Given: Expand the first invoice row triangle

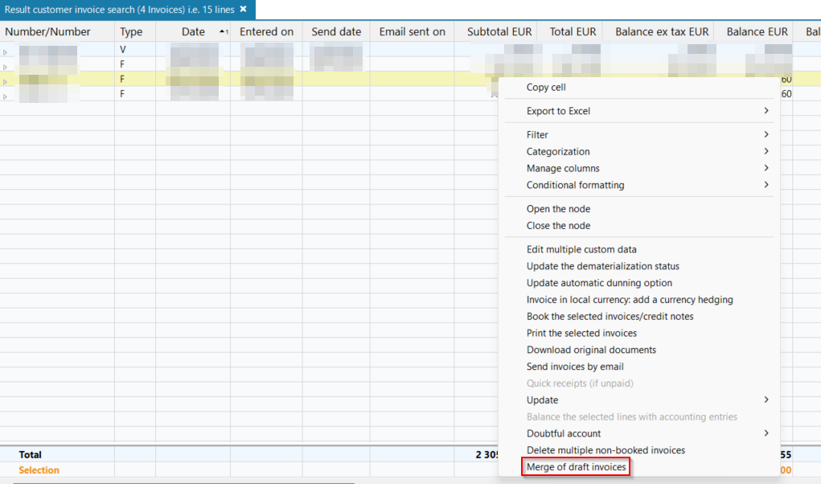Looking at the screenshot, I should point(6,52).
